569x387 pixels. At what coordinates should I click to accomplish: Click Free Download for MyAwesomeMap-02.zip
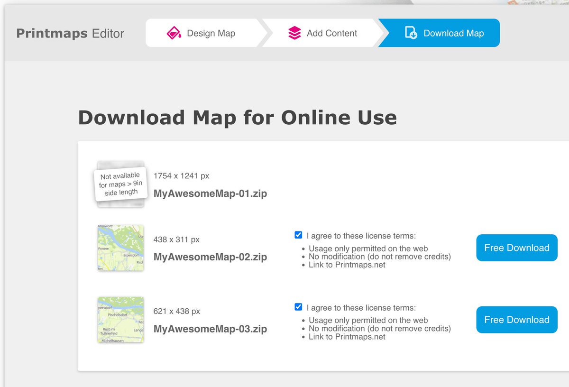517,248
